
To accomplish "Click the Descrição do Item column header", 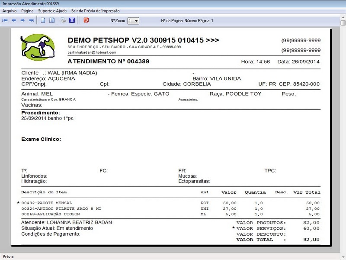I will point(44,192).
